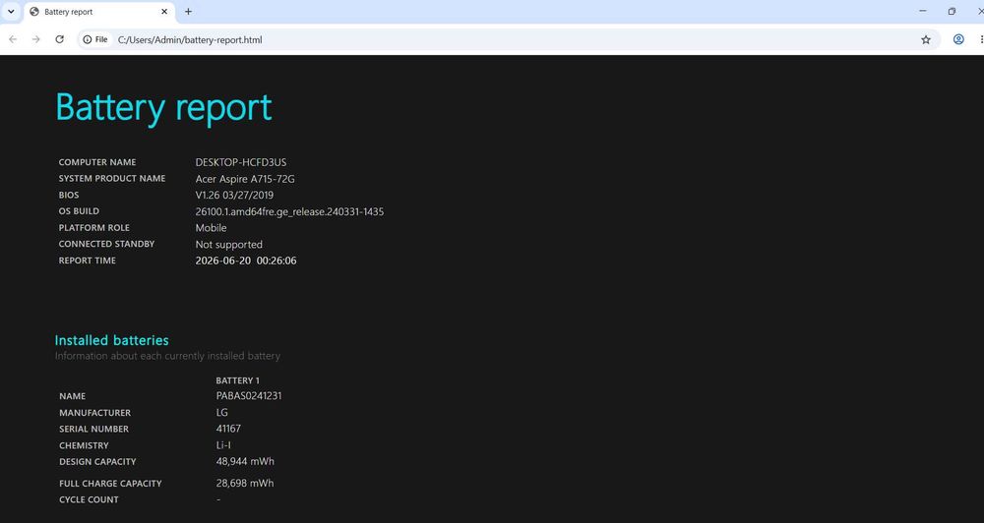Go forward using the forward arrow

(35, 39)
